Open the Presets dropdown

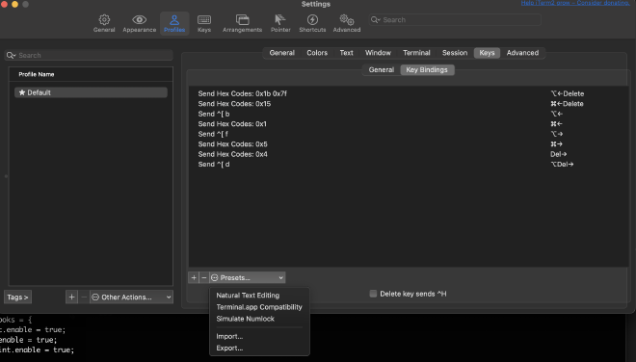click(248, 277)
